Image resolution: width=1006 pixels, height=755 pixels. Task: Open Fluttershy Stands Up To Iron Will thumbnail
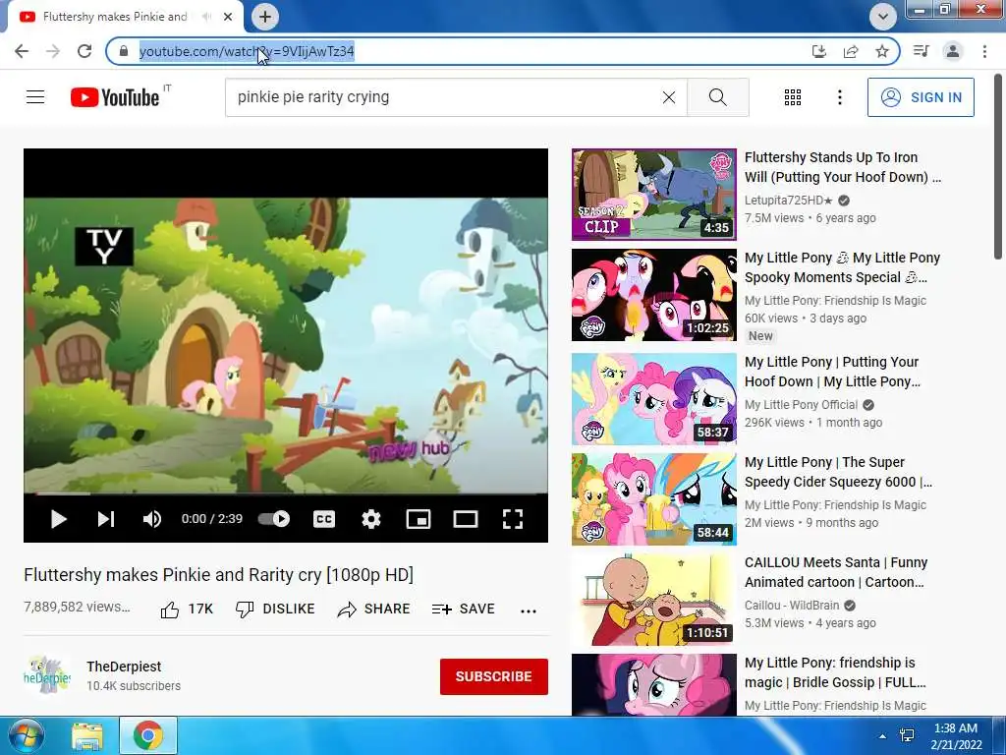point(653,195)
